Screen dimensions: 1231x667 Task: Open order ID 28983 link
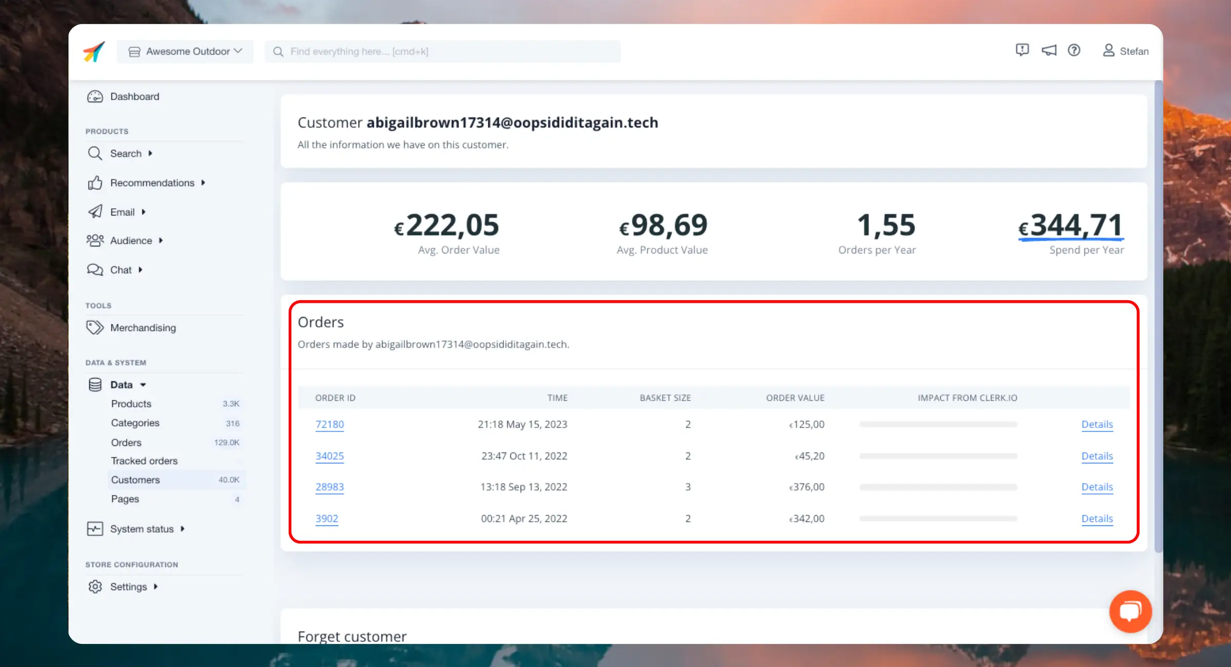pyautogui.click(x=329, y=487)
